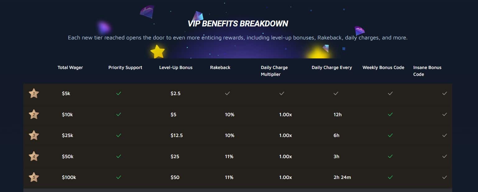The image size is (478, 192).
Task: Click the VIP BENEFITS BREAKDOWN heading
Action: click(x=238, y=24)
